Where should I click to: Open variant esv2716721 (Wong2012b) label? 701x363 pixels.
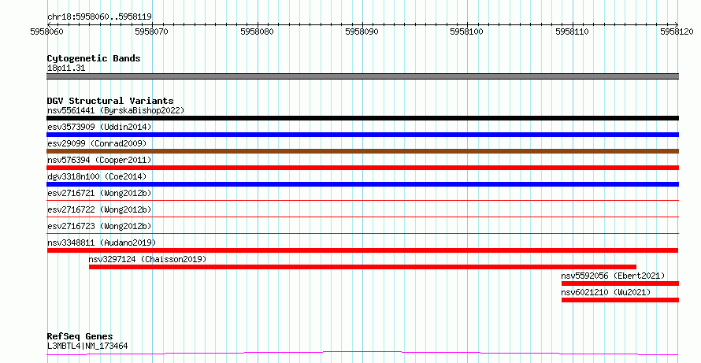click(x=99, y=193)
